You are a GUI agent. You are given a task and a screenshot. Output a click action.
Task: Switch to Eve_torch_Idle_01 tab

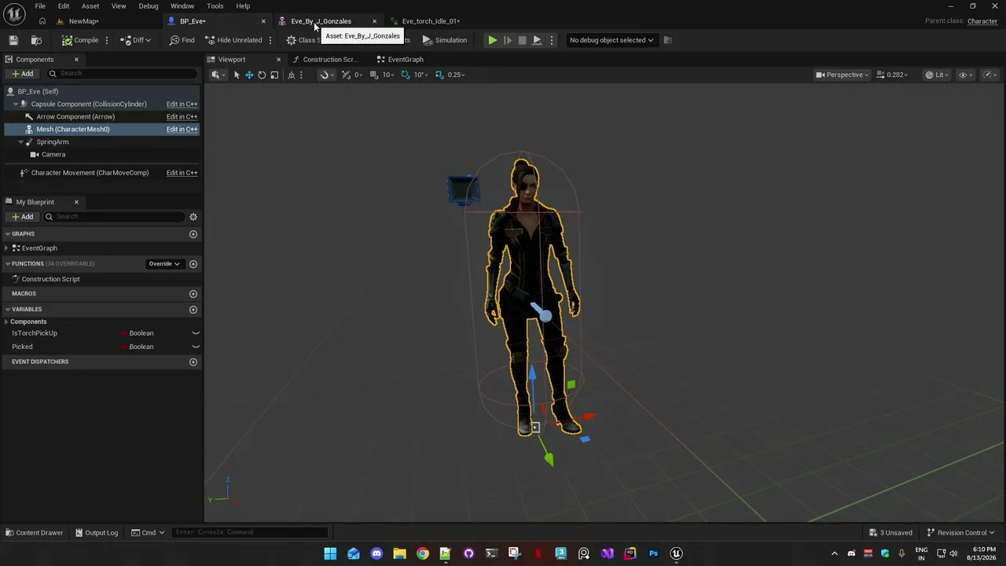[431, 21]
